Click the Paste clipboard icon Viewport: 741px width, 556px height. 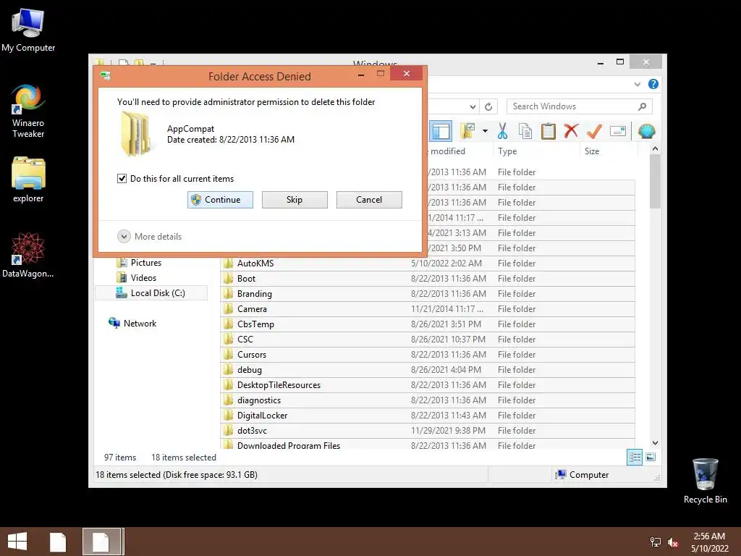(x=549, y=131)
